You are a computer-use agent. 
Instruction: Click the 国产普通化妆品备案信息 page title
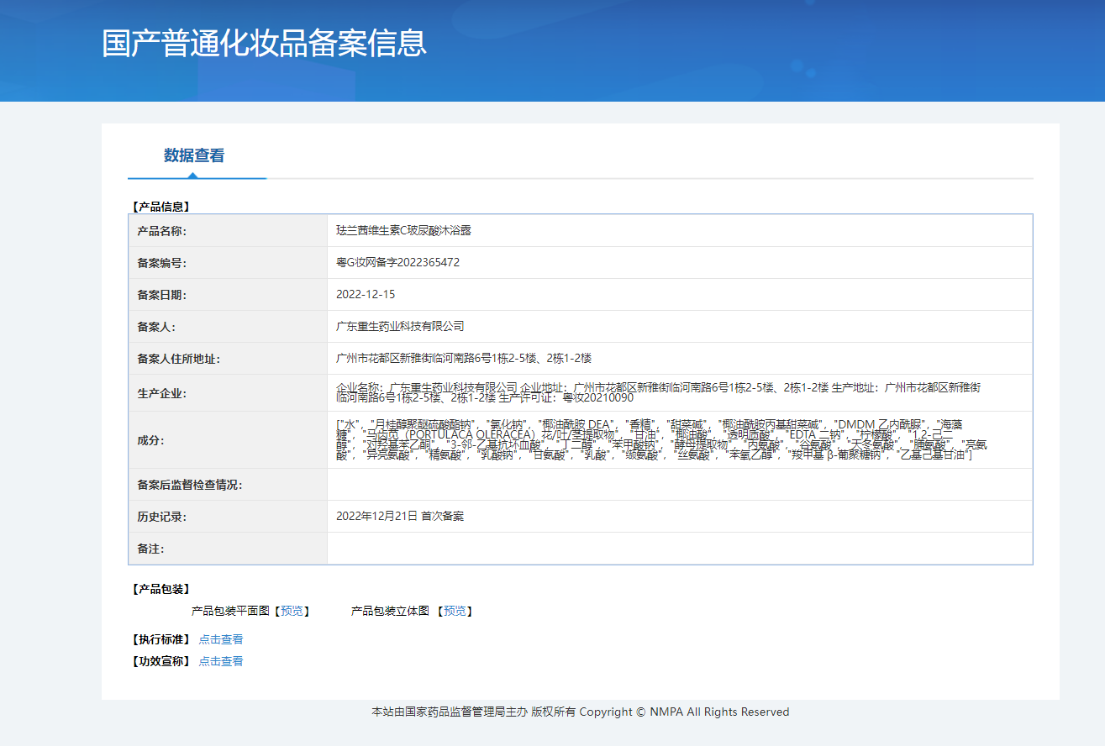[264, 43]
